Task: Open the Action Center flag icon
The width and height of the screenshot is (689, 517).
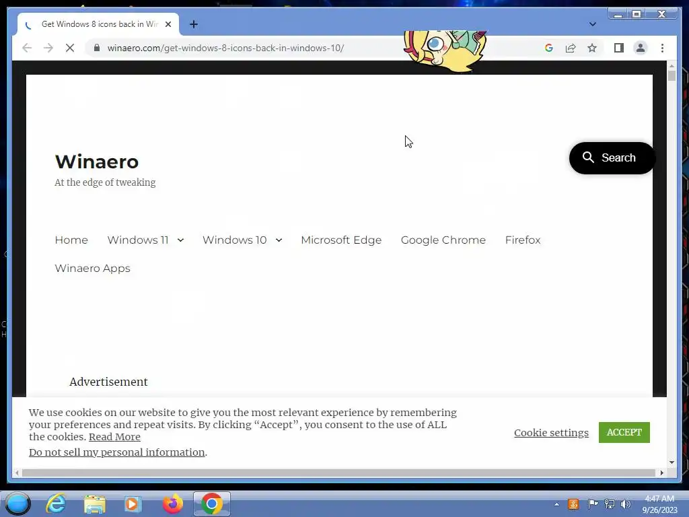Action: (592, 504)
